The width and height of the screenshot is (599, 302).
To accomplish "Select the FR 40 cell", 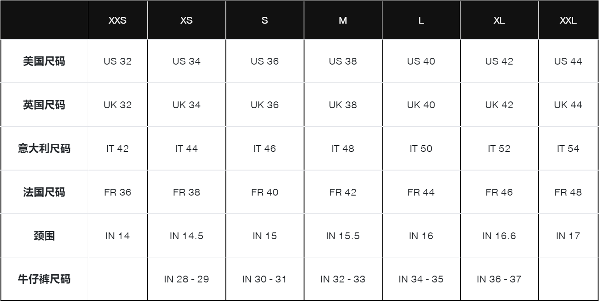I will click(x=265, y=192).
